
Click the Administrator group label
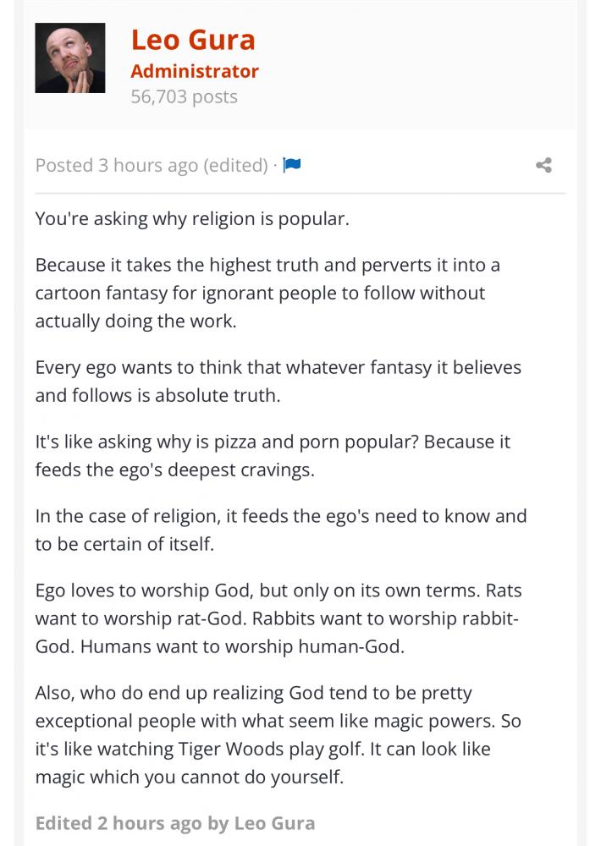click(x=195, y=71)
